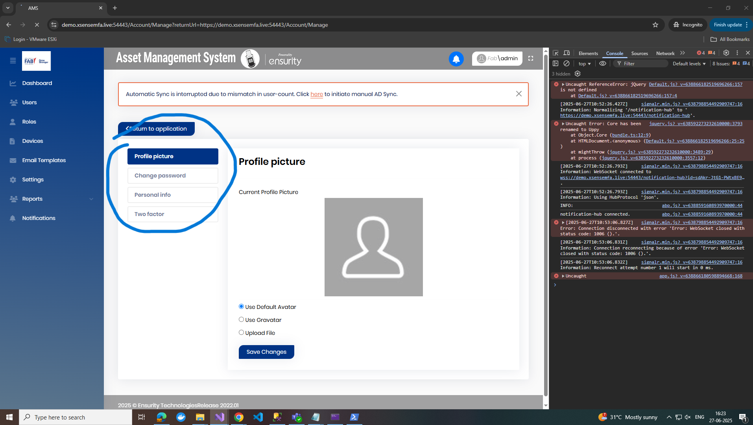753x425 pixels.
Task: Toggle fullscreen mode icon in header
Action: coord(531,58)
